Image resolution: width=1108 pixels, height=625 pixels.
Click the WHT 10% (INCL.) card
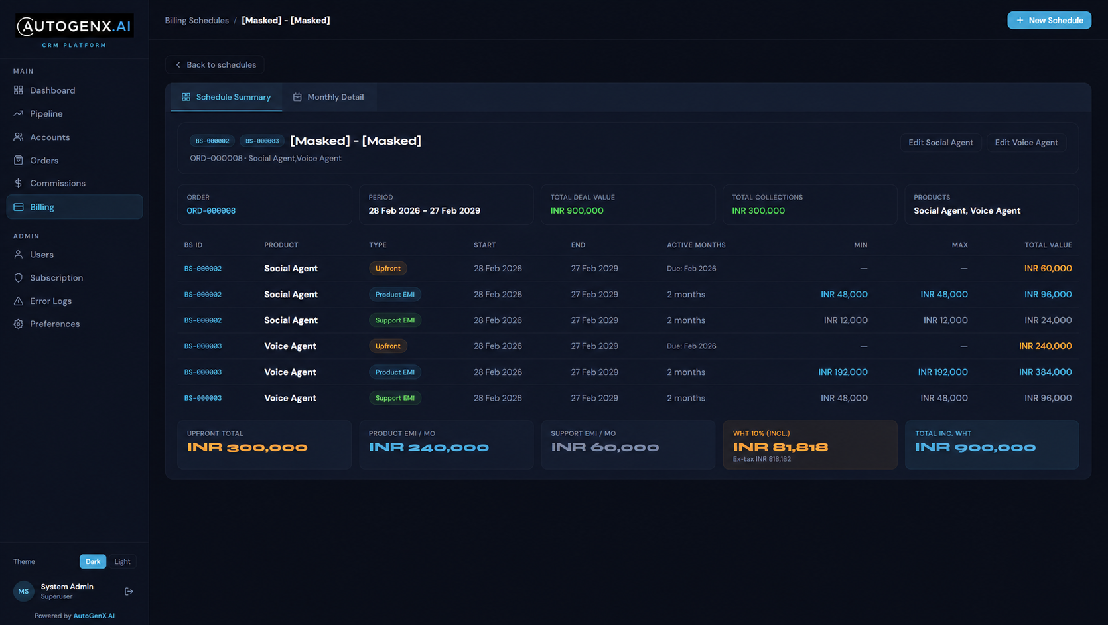pos(809,445)
